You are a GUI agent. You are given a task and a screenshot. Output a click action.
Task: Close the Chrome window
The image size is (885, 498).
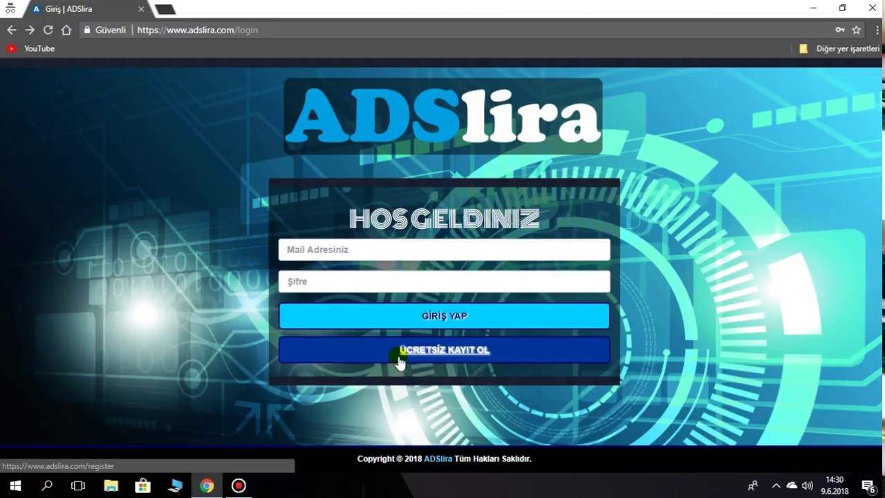872,8
